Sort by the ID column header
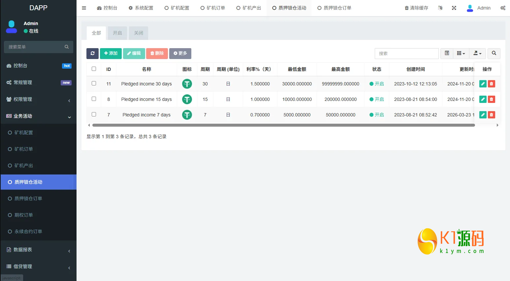Viewport: 510px width, 281px height. tap(109, 69)
